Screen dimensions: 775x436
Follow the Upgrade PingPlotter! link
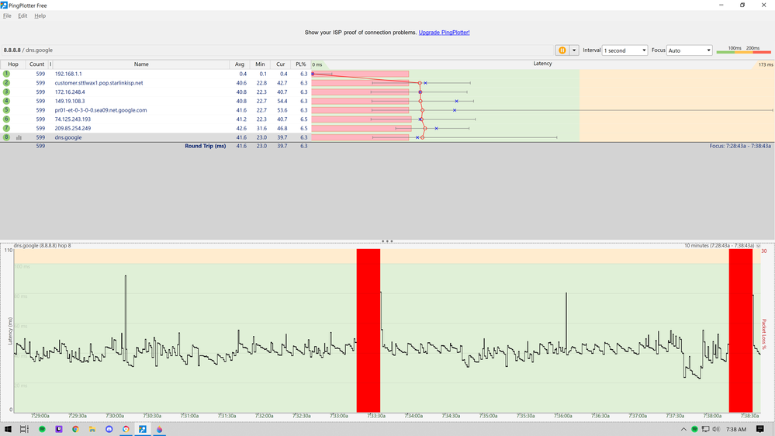point(444,33)
